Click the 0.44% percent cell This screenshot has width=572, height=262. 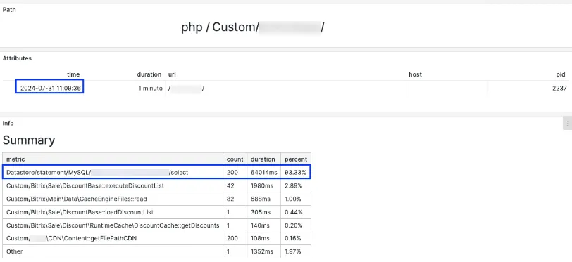[x=296, y=212]
